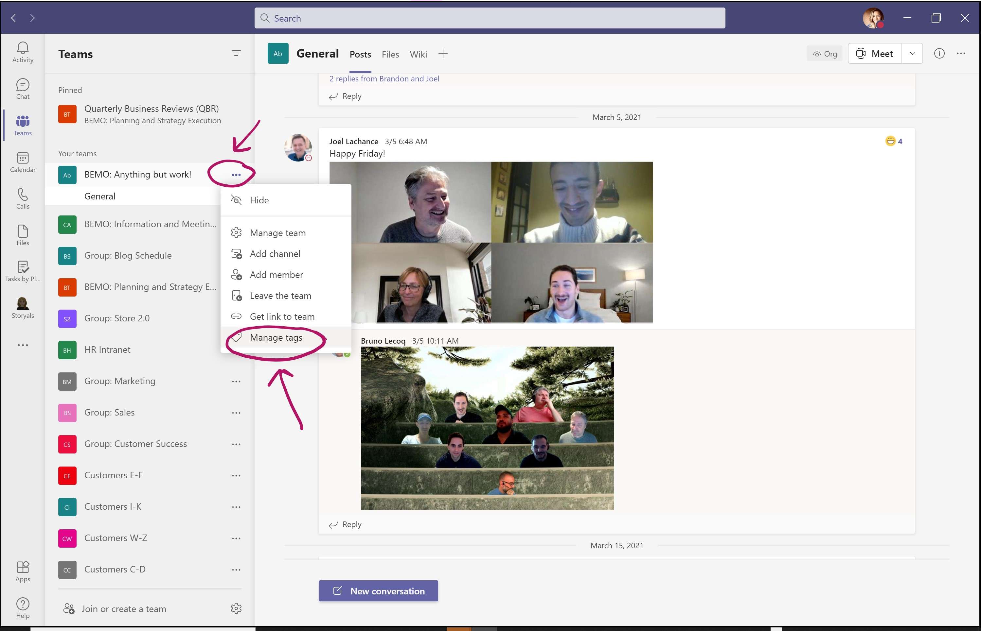Select Add channel from the context menu
981x631 pixels.
coord(286,254)
